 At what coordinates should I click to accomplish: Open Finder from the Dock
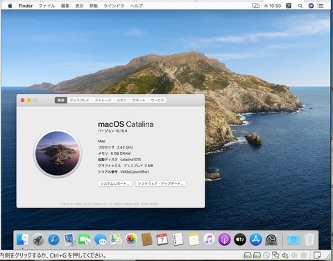click(23, 239)
